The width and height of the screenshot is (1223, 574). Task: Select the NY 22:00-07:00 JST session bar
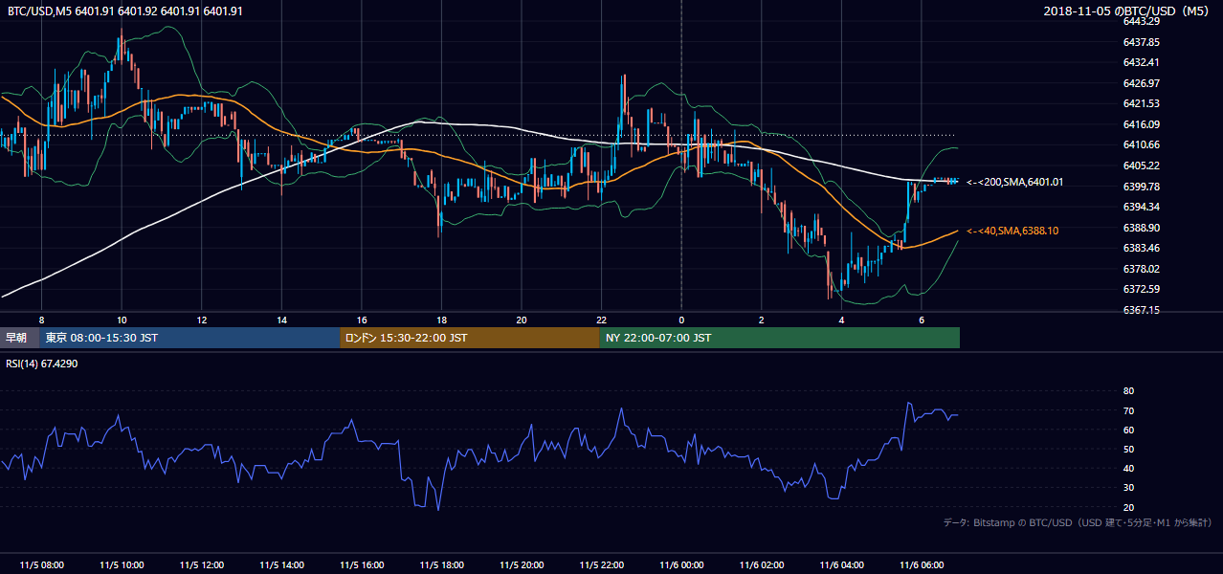coord(779,338)
